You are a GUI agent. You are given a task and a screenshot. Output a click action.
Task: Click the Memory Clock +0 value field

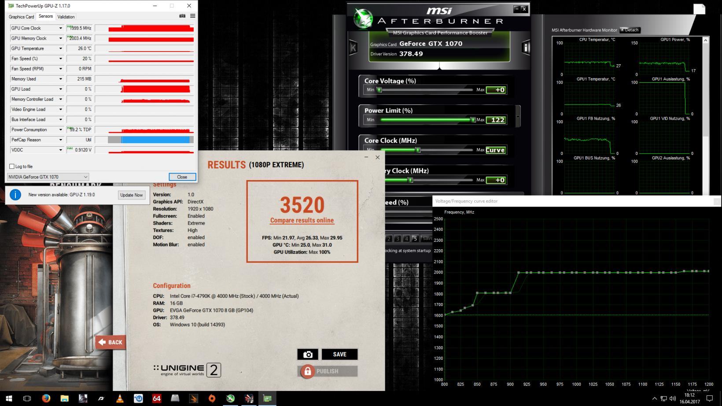(496, 180)
